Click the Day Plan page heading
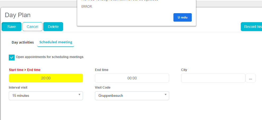Viewport: 262px width, 120px height. [x=18, y=15]
